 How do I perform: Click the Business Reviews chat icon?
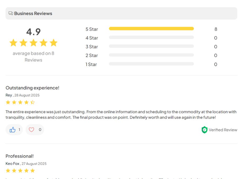pos(11,13)
